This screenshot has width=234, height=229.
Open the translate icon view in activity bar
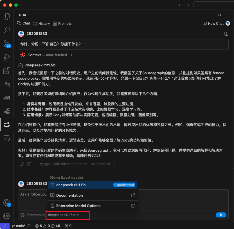tap(6, 84)
